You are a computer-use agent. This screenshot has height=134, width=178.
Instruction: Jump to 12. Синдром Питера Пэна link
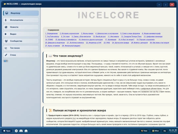pos(131,36)
